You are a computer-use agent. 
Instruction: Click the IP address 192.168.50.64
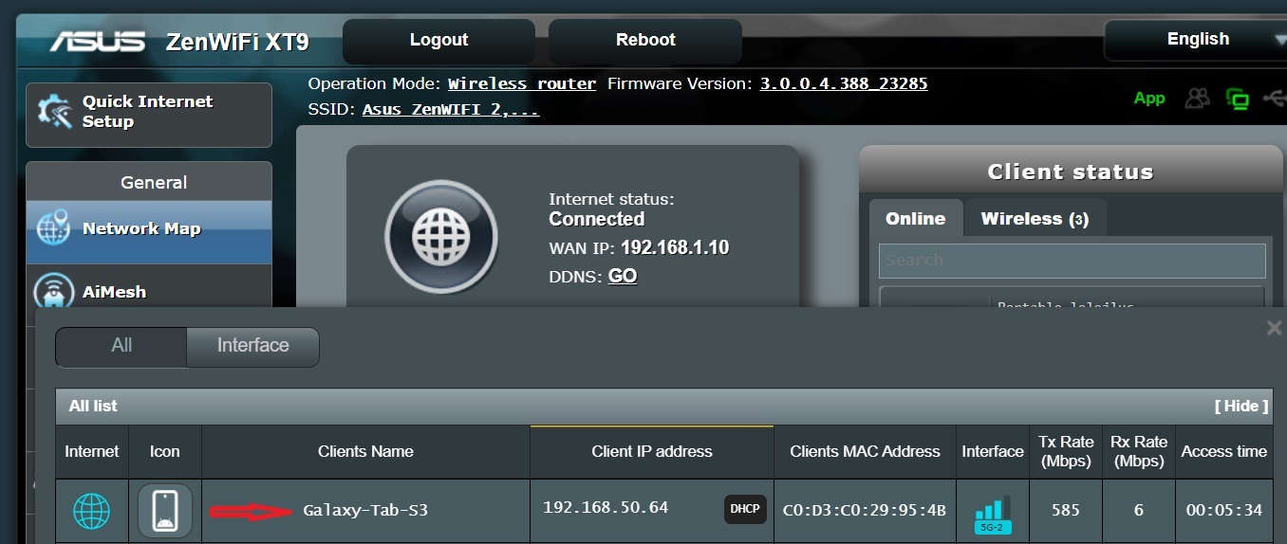606,508
